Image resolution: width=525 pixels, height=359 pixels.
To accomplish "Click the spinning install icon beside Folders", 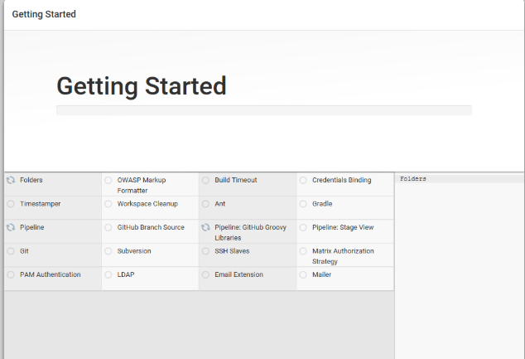I will [11, 181].
